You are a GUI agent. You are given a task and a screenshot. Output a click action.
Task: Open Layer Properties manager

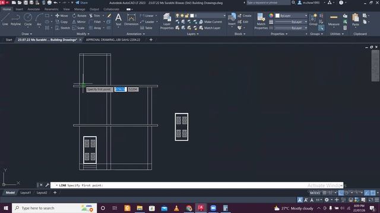[x=167, y=21]
